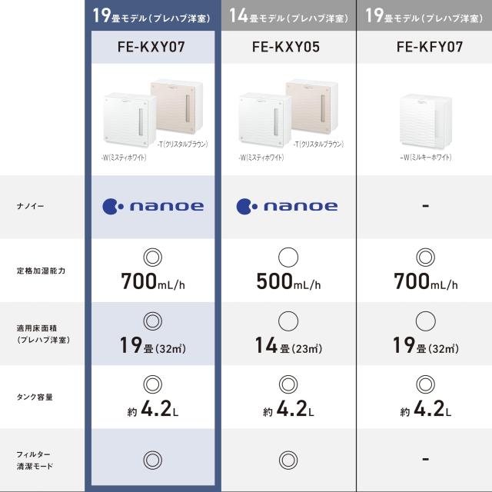
Task: Click single-circle icon above 500mL/h
Action: [288, 258]
